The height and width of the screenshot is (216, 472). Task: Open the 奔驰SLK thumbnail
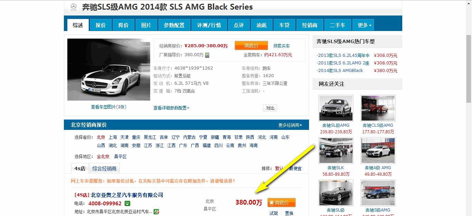click(x=336, y=150)
